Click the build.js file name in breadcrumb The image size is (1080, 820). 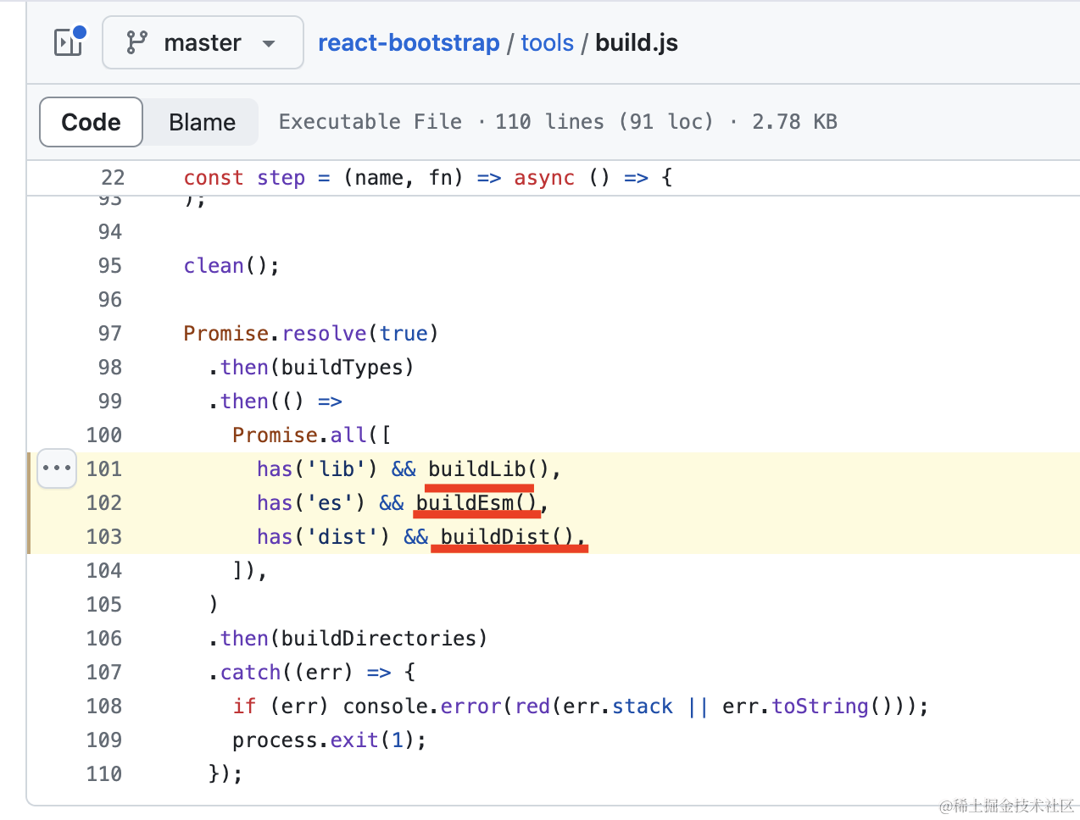point(637,43)
